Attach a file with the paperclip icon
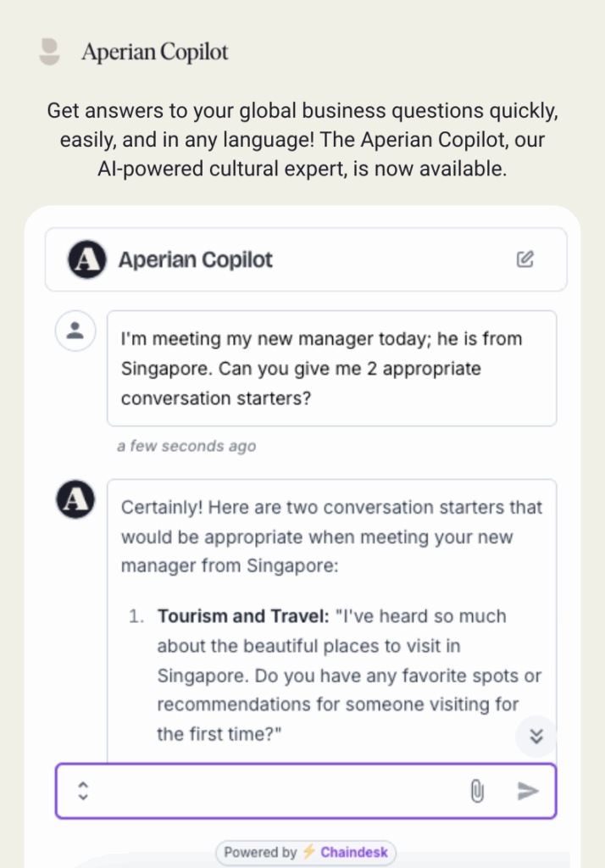 click(476, 791)
